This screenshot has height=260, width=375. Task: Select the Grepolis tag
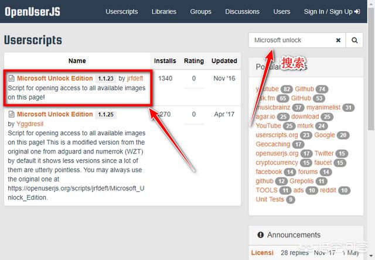(301, 181)
